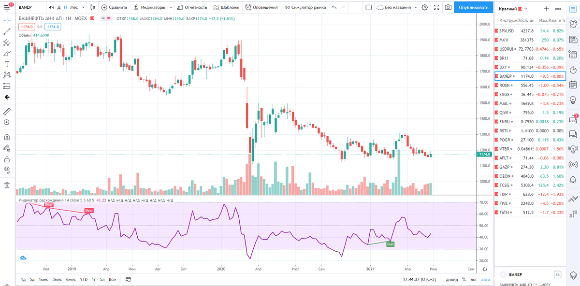Toggle лог logarithmic scale
This screenshot has width=580, height=286.
[x=474, y=279]
